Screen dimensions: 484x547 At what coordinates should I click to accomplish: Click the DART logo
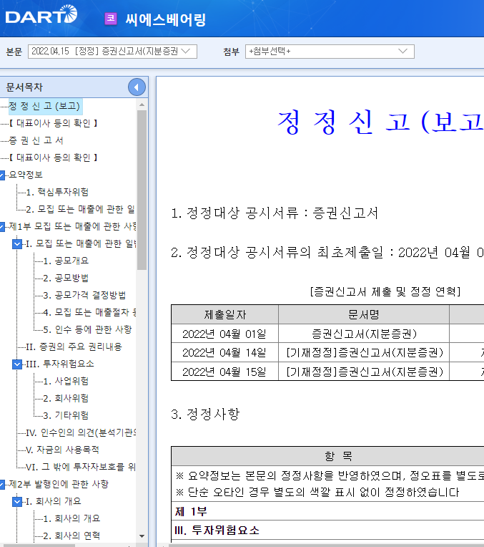click(x=41, y=14)
